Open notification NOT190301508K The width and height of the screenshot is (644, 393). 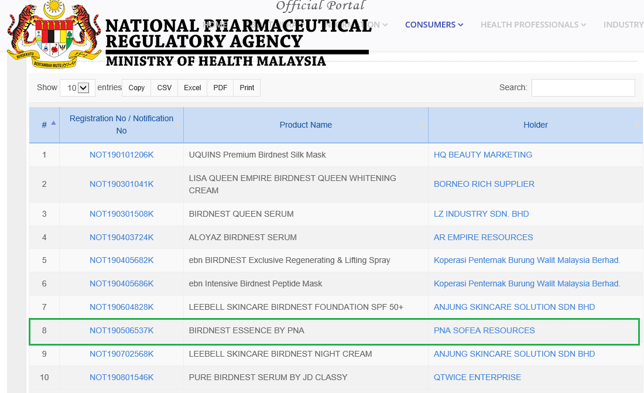(122, 214)
